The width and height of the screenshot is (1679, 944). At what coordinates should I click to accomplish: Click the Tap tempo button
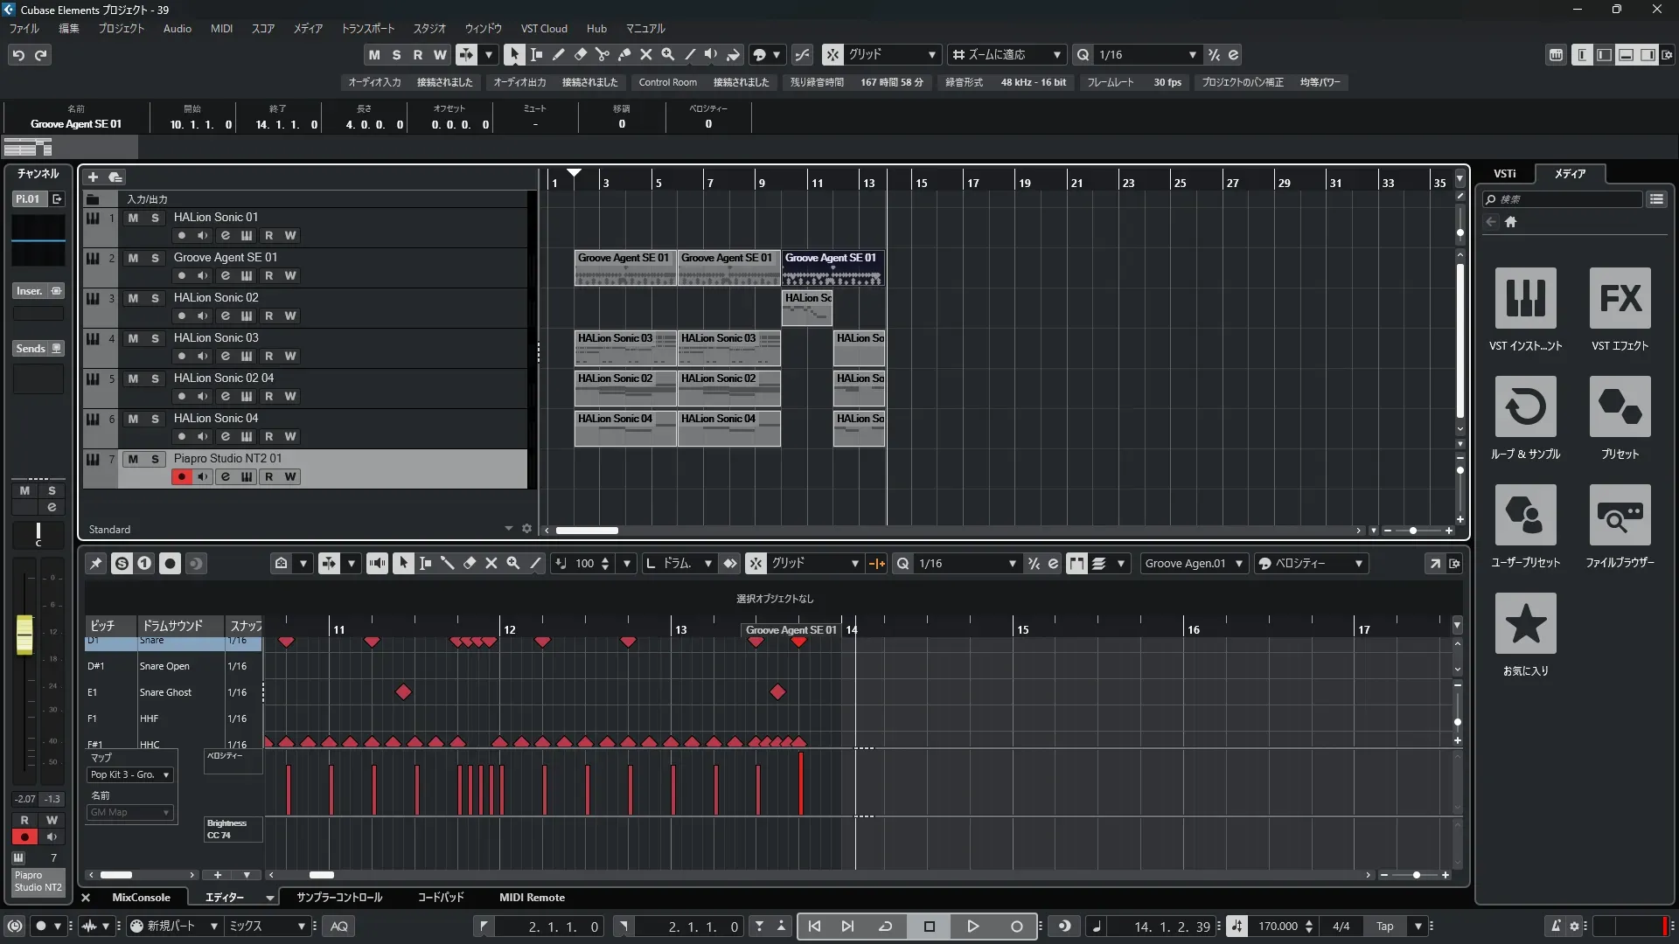pyautogui.click(x=1384, y=927)
